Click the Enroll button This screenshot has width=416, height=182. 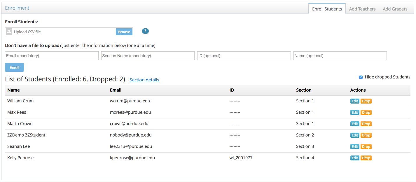(14, 67)
